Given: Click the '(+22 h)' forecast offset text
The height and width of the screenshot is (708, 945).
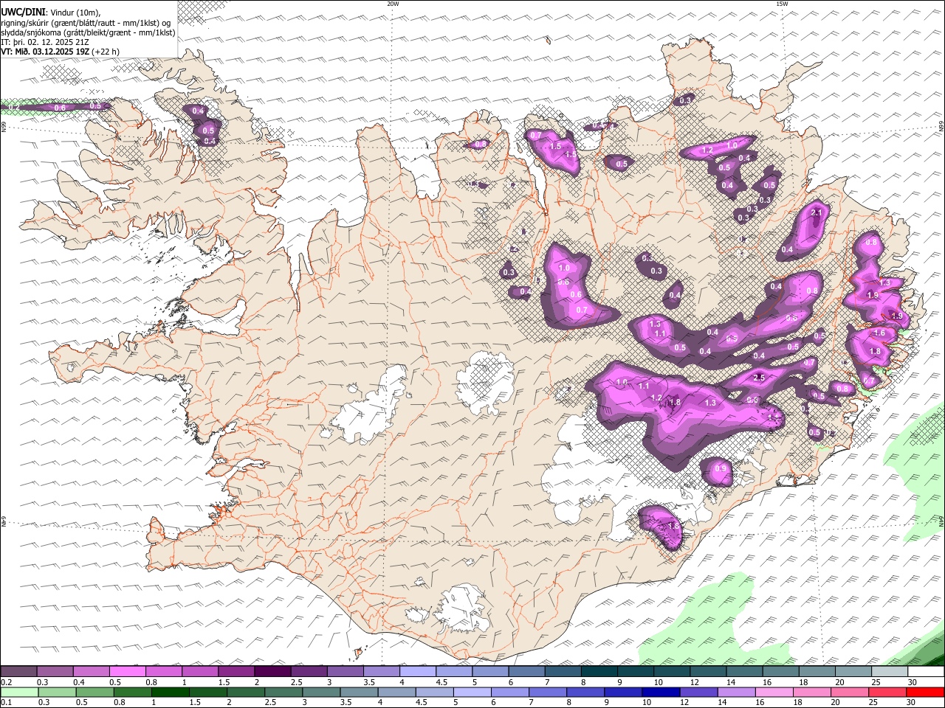Looking at the screenshot, I should click(x=106, y=52).
